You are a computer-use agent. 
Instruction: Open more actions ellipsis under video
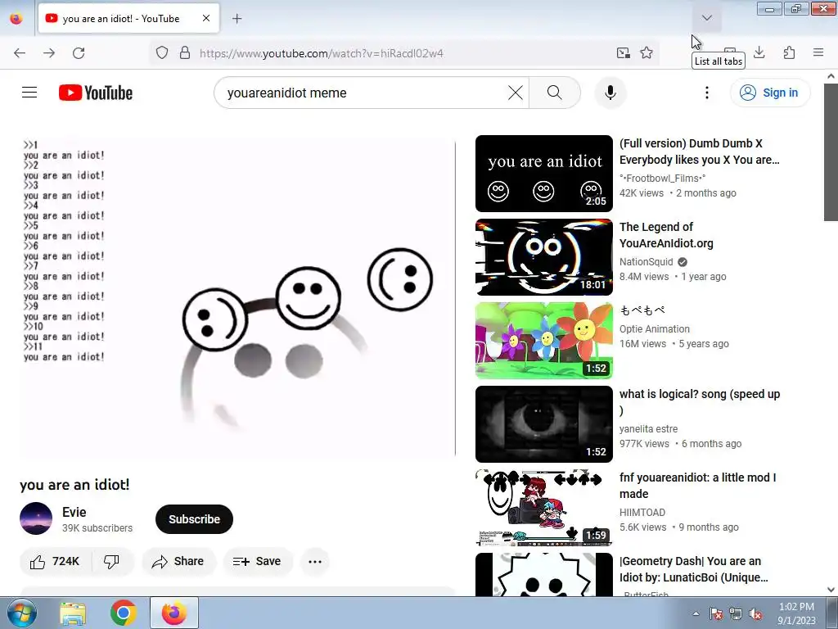pyautogui.click(x=315, y=562)
